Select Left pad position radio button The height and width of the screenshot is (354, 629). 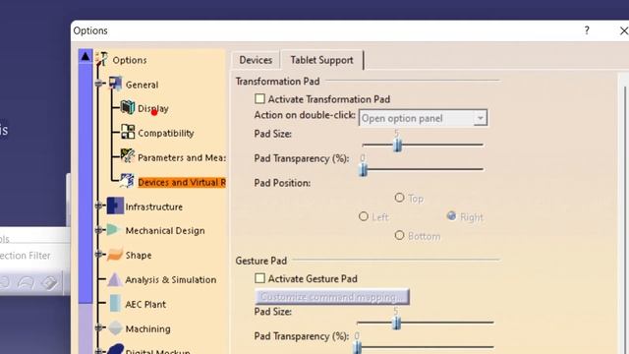point(364,216)
